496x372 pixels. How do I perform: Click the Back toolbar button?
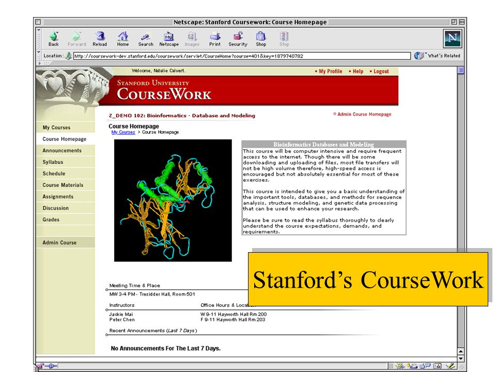coord(53,39)
